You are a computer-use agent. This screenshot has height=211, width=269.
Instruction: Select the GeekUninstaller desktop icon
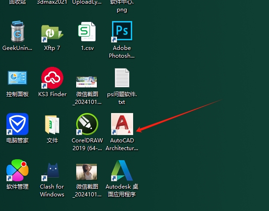(17, 32)
